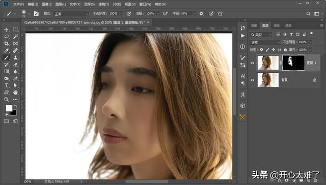Open the brush 模式 blend mode dropdown
This screenshot has height=185, width=326.
(x=71, y=14)
